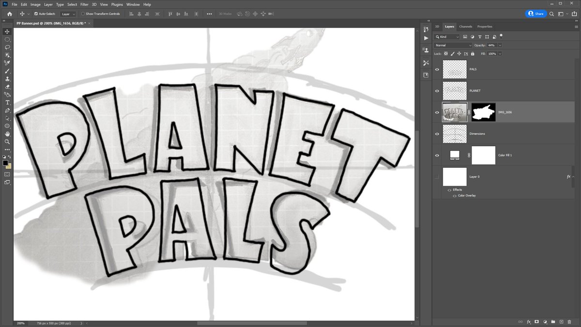Hide the IMG_1656 layer
This screenshot has height=327, width=581.
coord(437,112)
